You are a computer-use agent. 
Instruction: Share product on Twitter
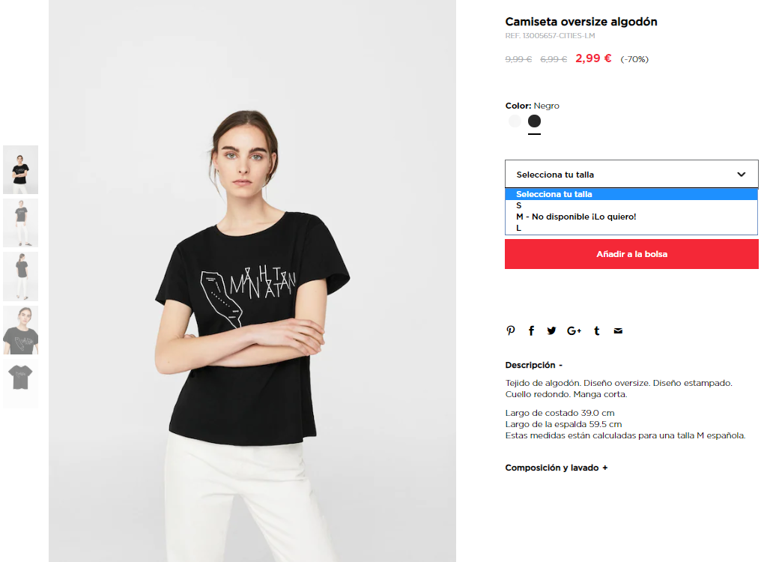pos(551,330)
